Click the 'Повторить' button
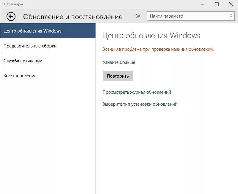 [118, 76]
